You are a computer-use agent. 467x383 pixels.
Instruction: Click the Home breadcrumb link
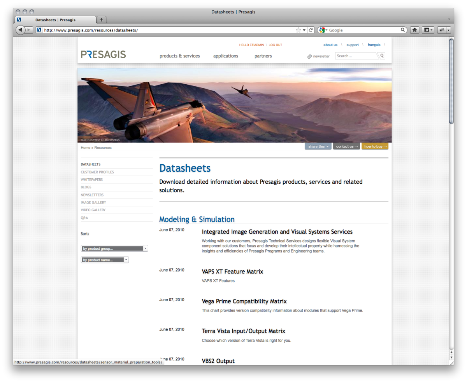pyautogui.click(x=86, y=148)
